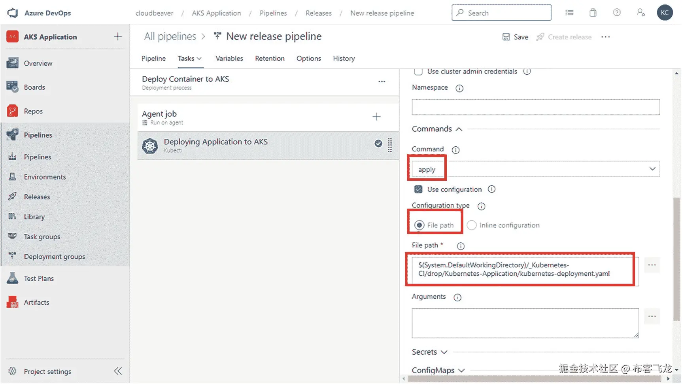Image resolution: width=682 pixels, height=384 pixels.
Task: Click the Boards sidebar icon
Action: tap(12, 87)
